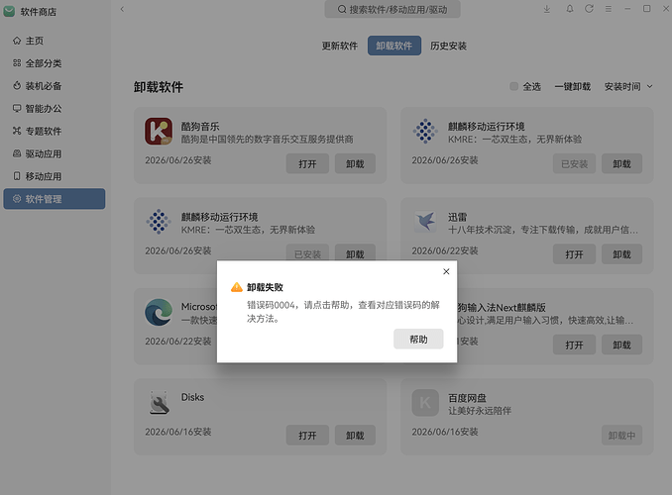Click 卸载 for 搜狗输入法Next麒麟版
672x495 pixels.
(621, 345)
